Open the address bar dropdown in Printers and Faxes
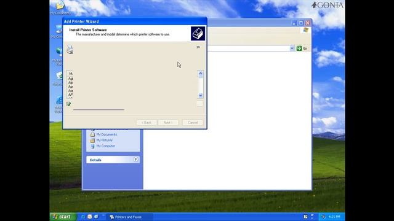 point(292,48)
